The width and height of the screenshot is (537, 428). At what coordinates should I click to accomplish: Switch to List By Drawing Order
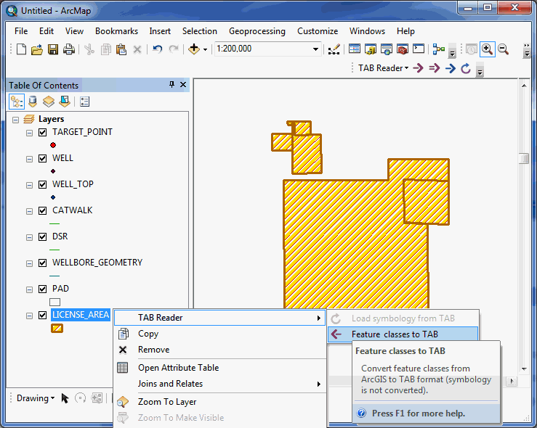[17, 102]
